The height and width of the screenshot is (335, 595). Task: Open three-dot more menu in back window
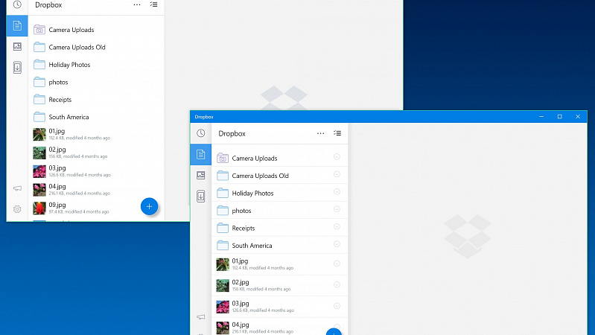137,4
